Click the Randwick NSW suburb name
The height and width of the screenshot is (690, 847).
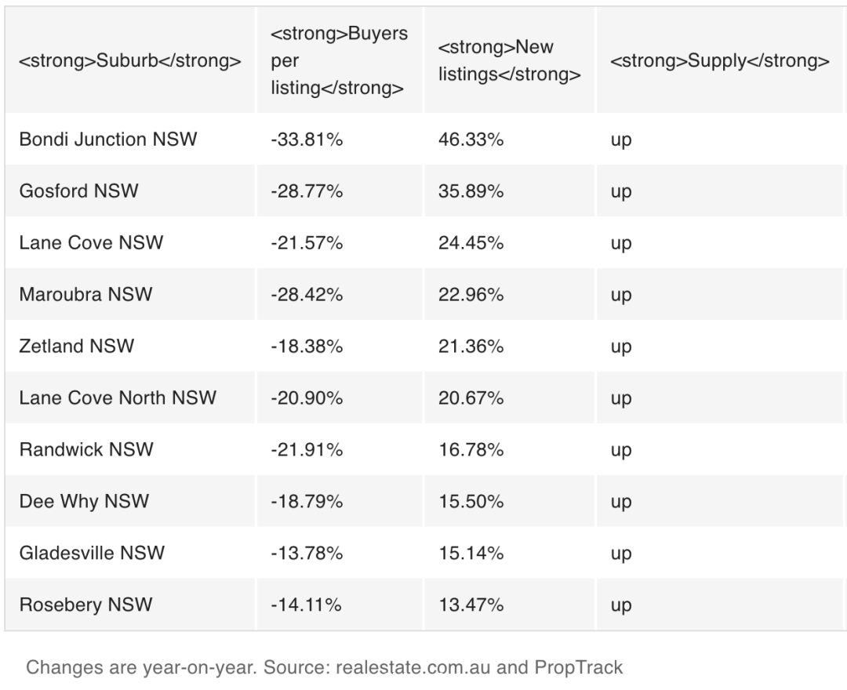[86, 450]
